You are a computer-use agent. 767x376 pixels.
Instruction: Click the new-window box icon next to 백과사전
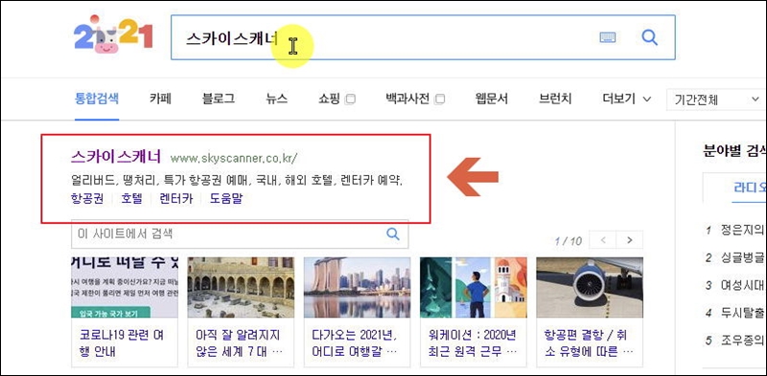click(x=440, y=100)
